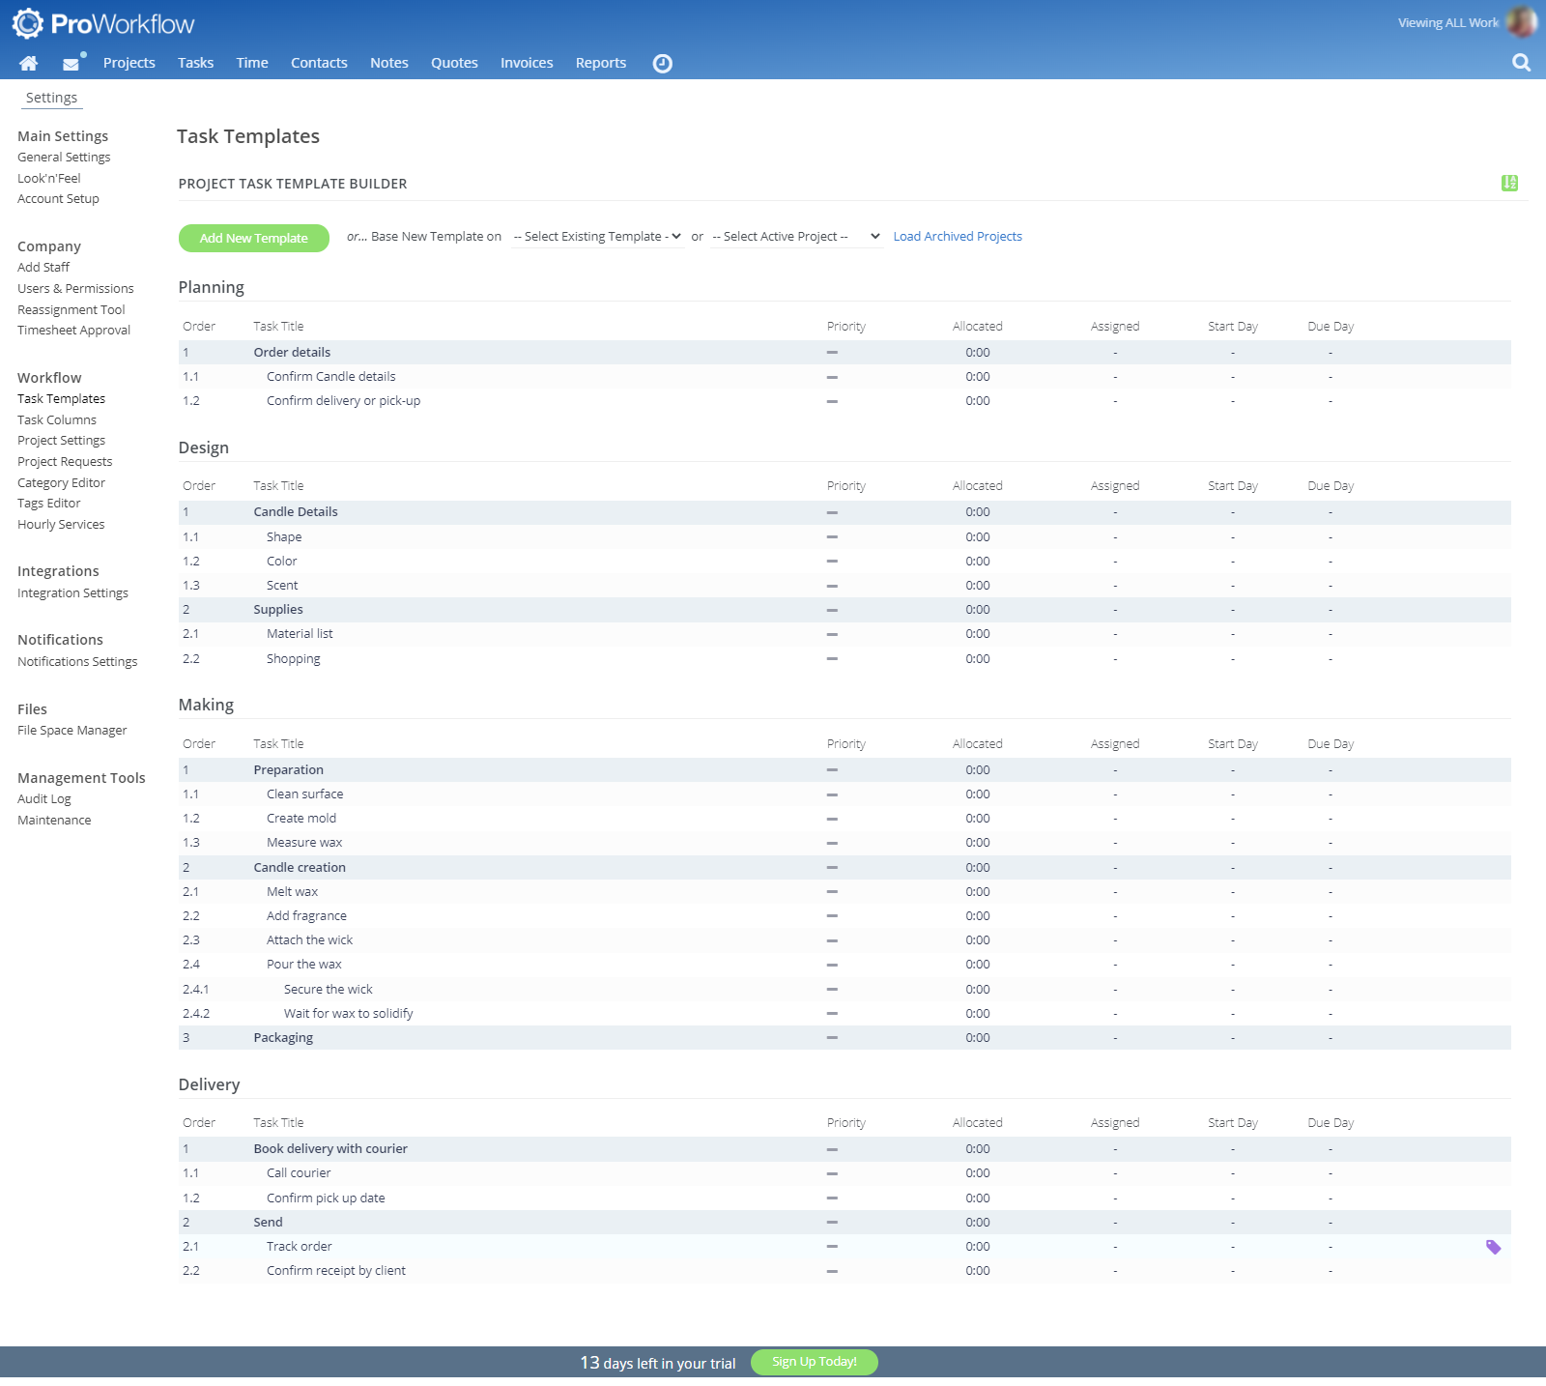The width and height of the screenshot is (1546, 1386).
Task: Open the timer clock icon
Action: click(662, 64)
